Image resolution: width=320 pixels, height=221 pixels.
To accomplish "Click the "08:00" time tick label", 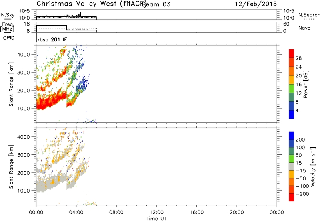I will click(x=116, y=213).
